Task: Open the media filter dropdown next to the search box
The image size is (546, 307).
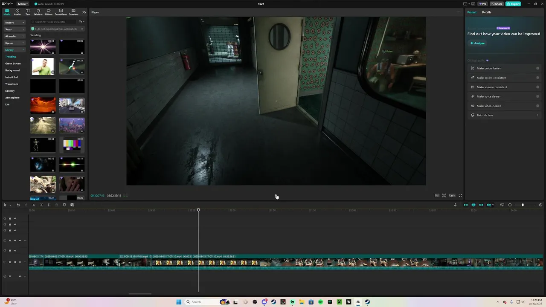Action: (81, 22)
